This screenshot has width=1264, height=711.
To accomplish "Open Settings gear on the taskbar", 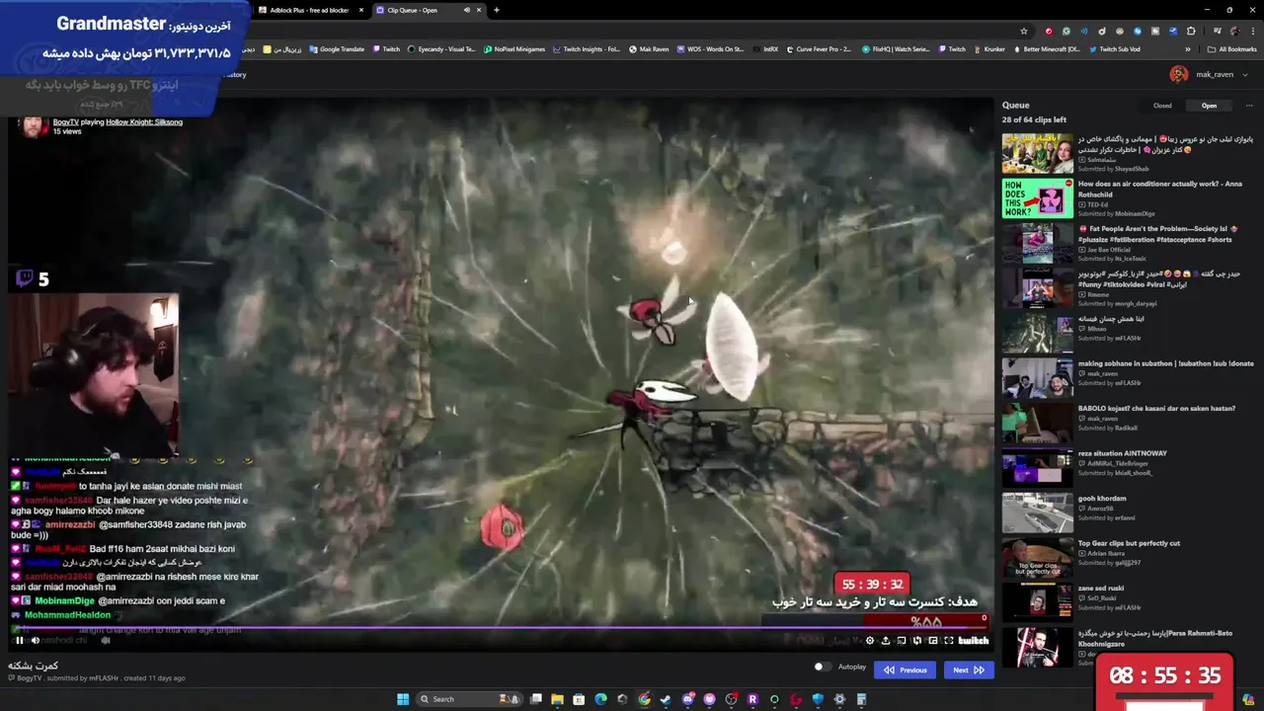I will click(839, 699).
